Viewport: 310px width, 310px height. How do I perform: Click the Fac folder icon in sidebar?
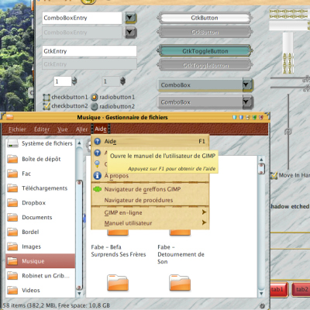coord(12,174)
